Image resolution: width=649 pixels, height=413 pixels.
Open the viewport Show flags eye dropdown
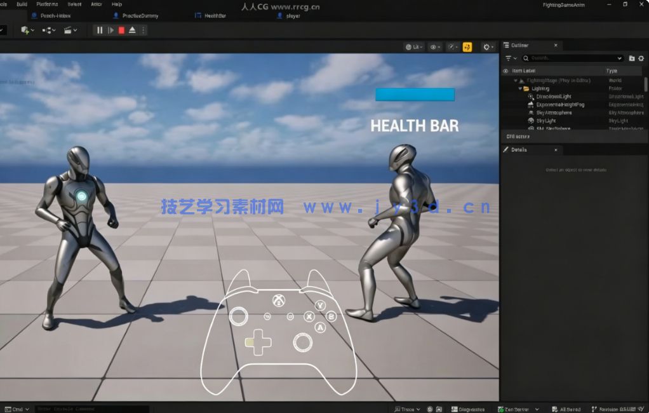click(x=434, y=47)
